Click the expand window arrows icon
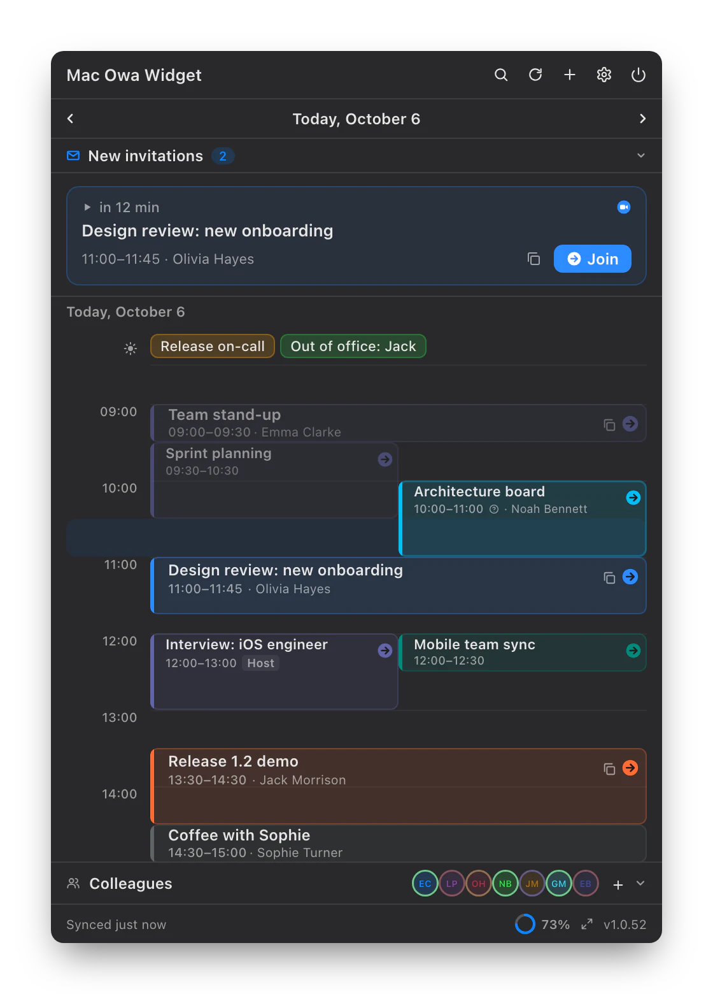 click(x=587, y=924)
